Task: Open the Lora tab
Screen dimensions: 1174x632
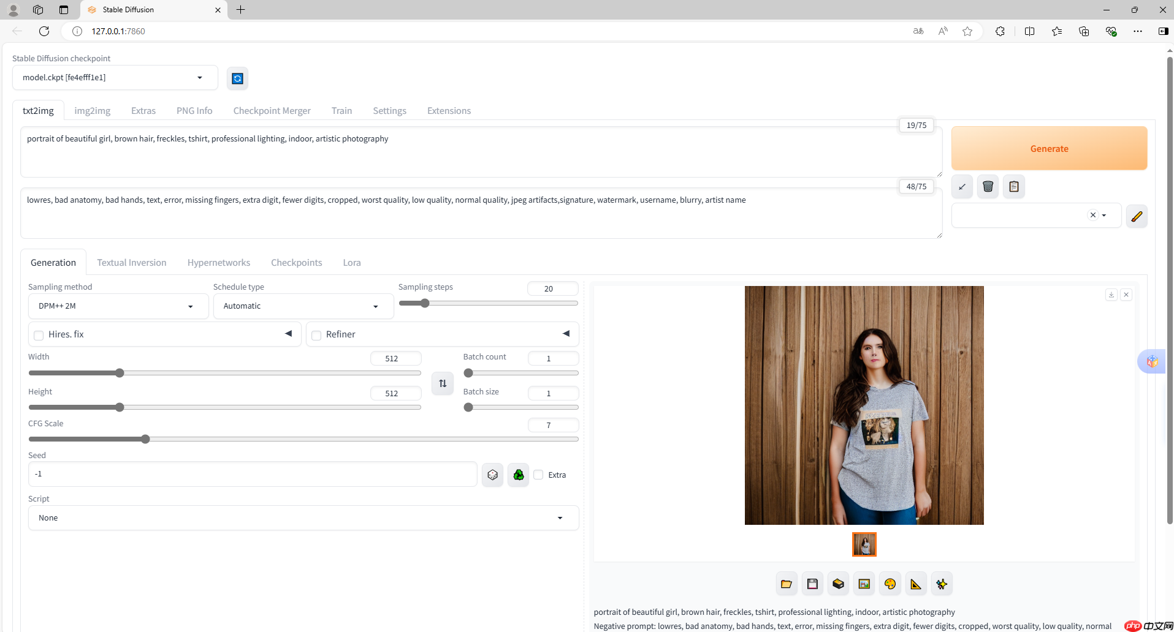Action: tap(351, 263)
